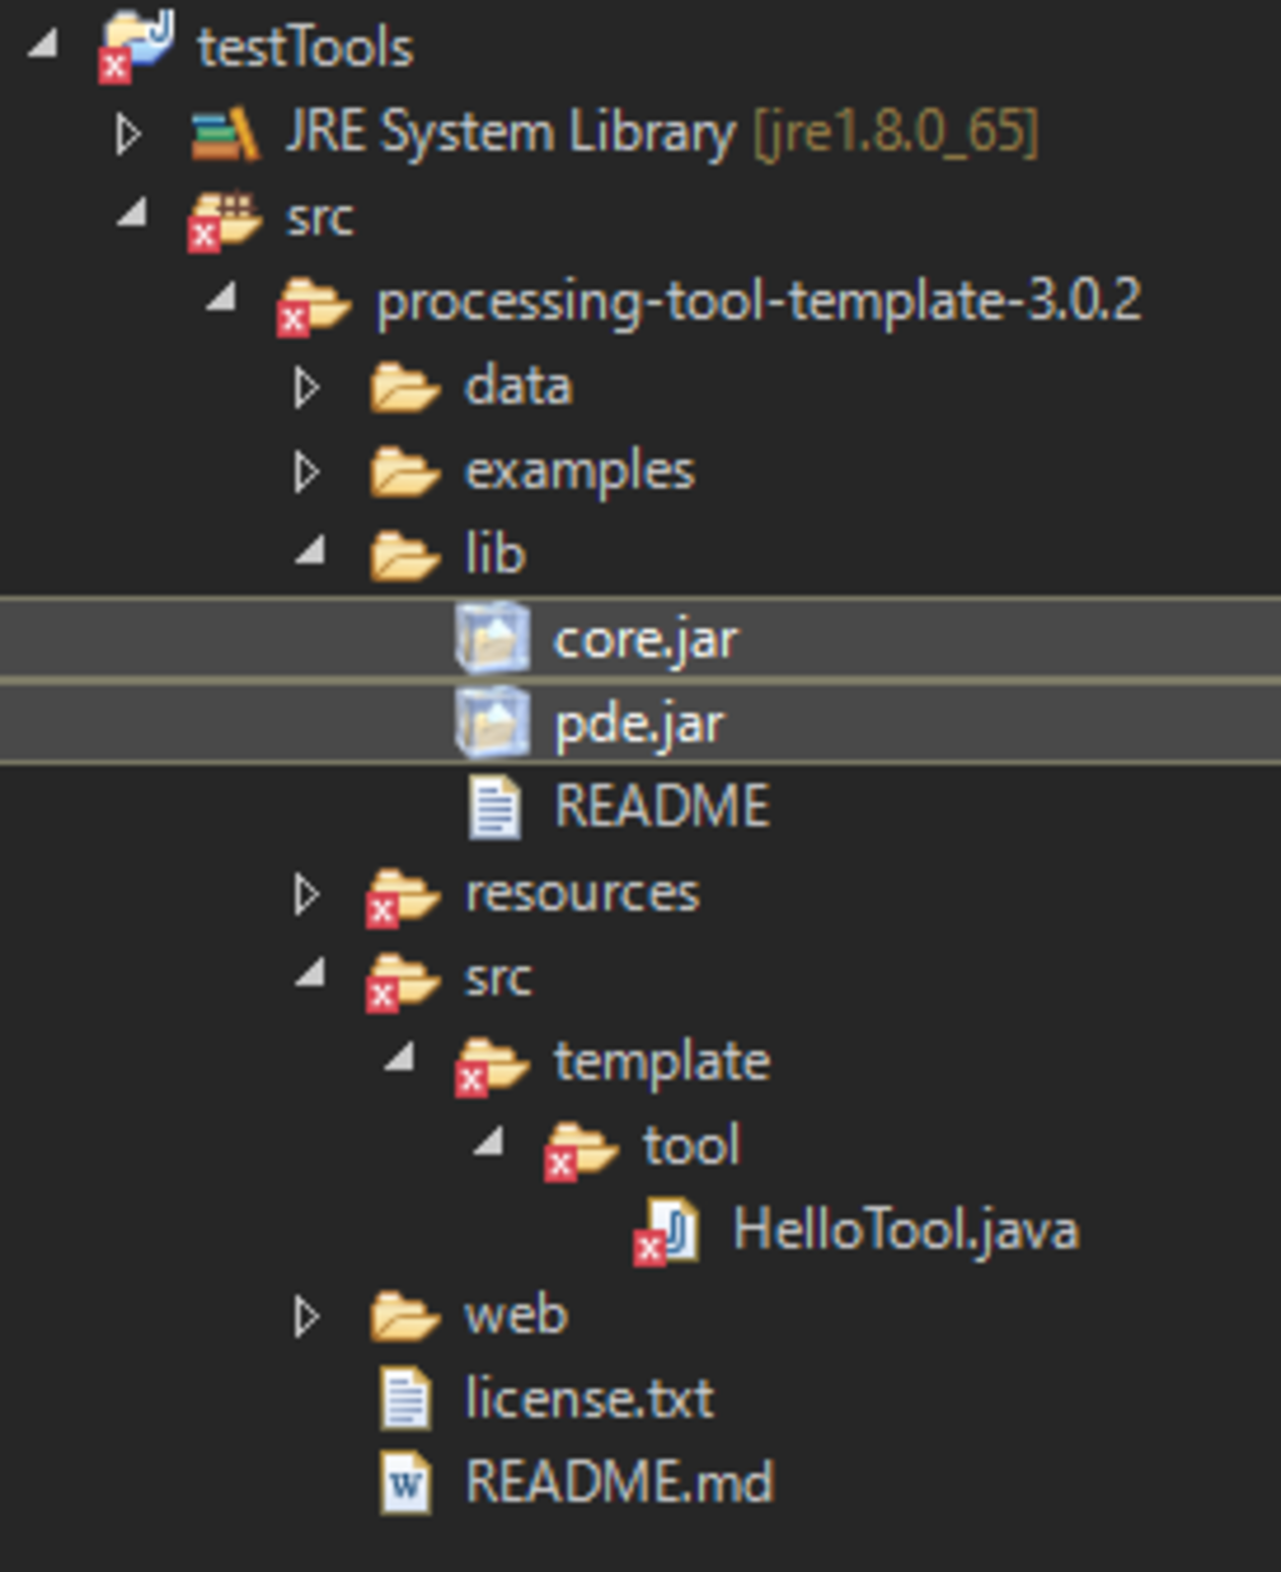Click the JRE System Library books icon
Screen dimensions: 1281x1572
[225, 133]
